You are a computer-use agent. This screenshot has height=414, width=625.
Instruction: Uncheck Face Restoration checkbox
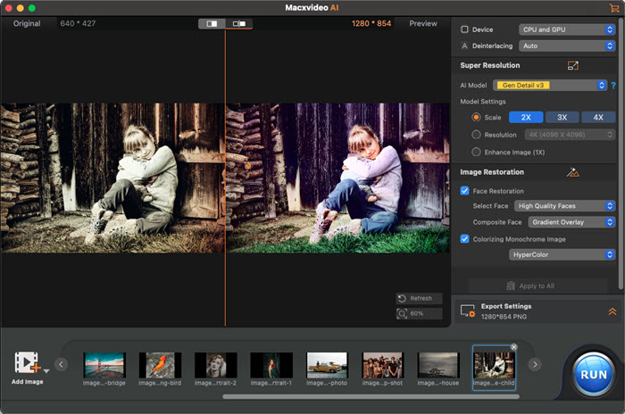(x=464, y=190)
